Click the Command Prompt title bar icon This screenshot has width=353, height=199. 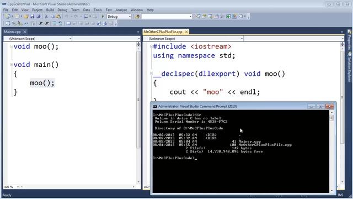coord(154,106)
